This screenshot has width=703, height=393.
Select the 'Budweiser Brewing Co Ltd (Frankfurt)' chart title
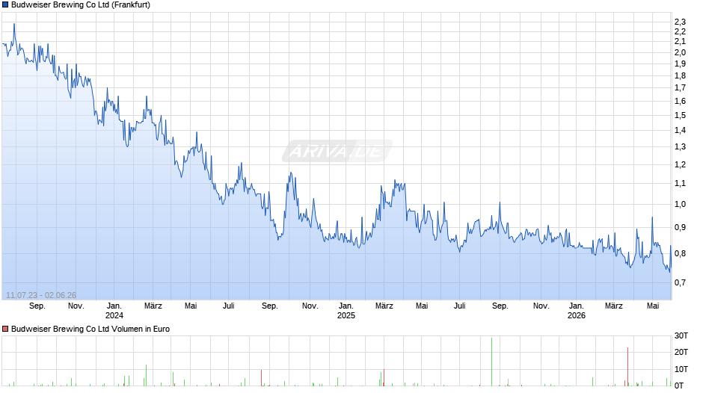(x=81, y=5)
